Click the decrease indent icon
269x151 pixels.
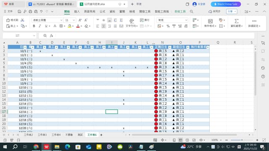click(115, 20)
